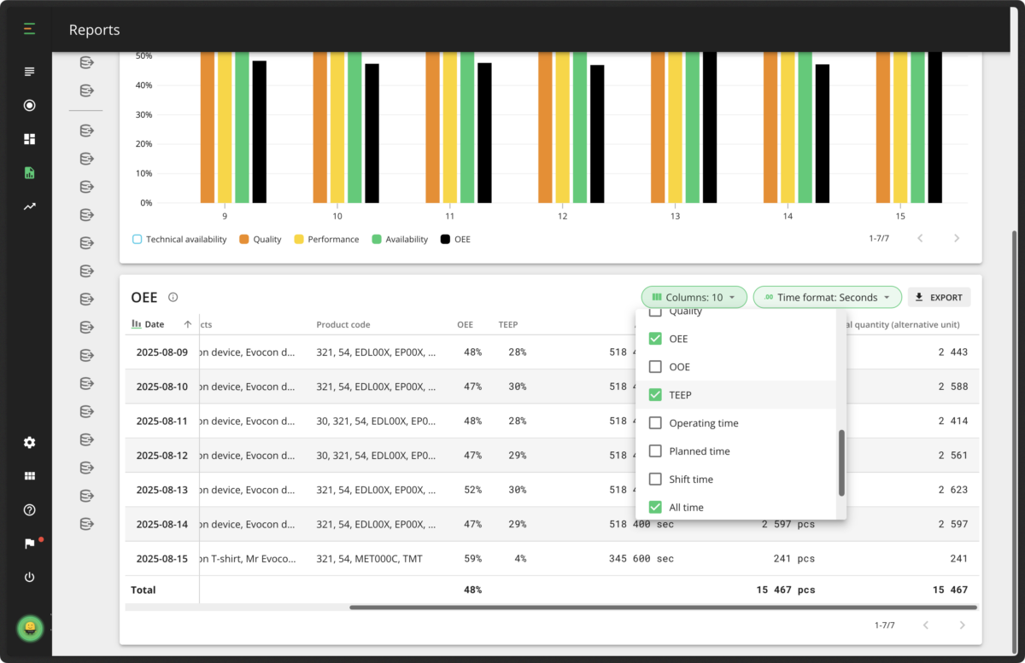
Task: Enable the Operating time column checkbox
Action: pyautogui.click(x=655, y=423)
